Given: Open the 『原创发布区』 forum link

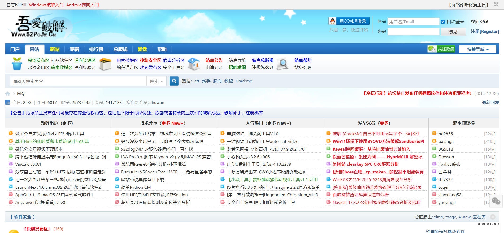Looking at the screenshot, I should click(37, 229).
